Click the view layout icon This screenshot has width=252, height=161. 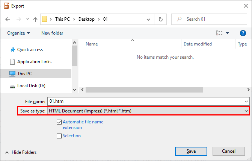click(220, 33)
